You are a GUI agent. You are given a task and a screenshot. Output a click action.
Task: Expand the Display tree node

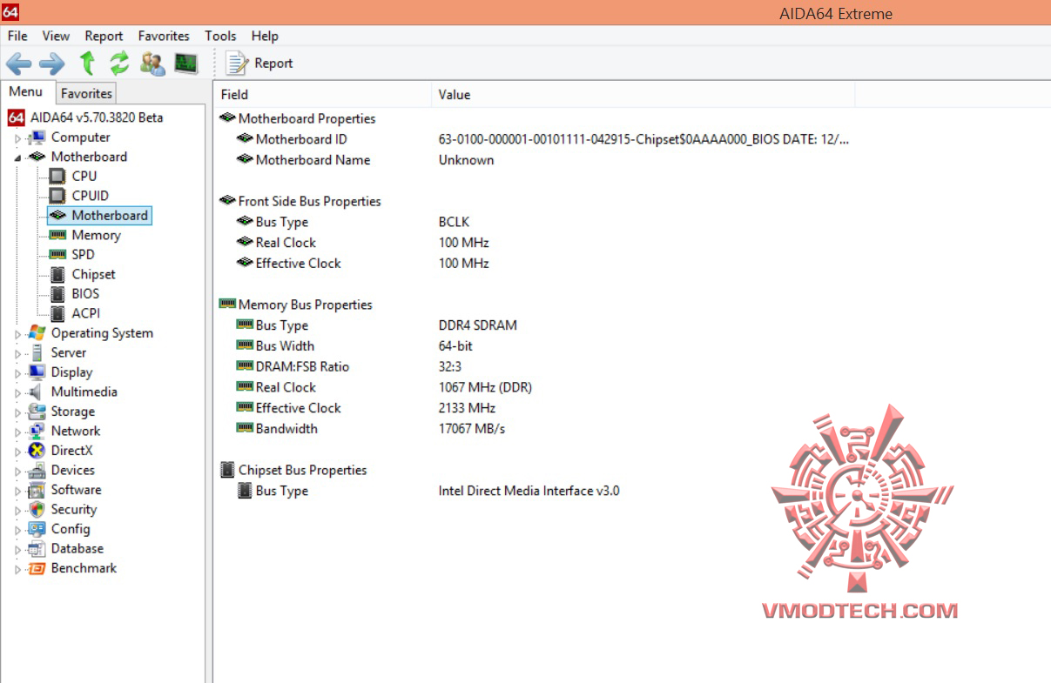pos(18,373)
